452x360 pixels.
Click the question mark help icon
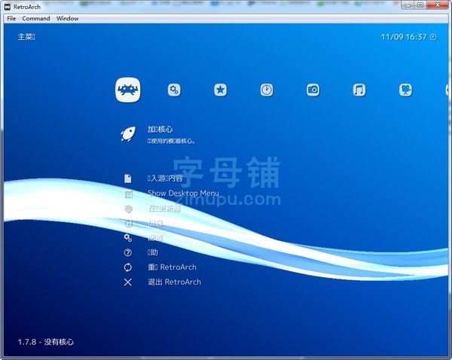[x=128, y=252]
